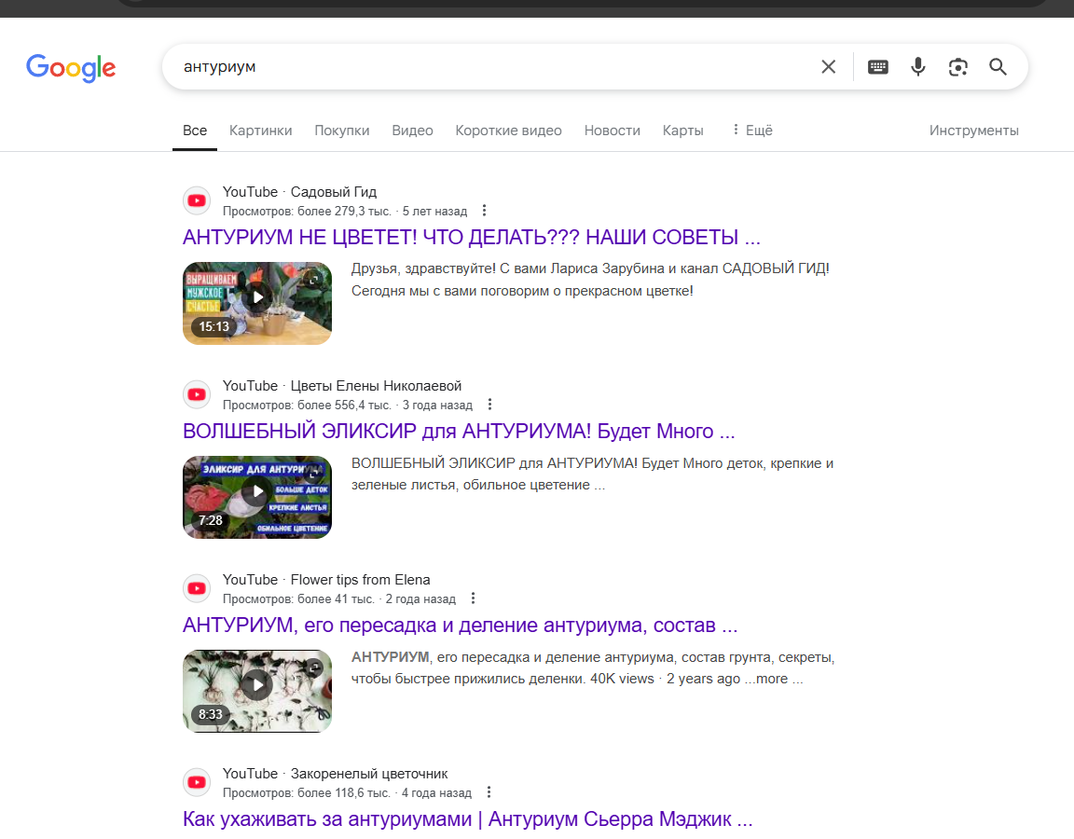The width and height of the screenshot is (1074, 839).
Task: Open the Покупки tab
Action: pyautogui.click(x=342, y=131)
